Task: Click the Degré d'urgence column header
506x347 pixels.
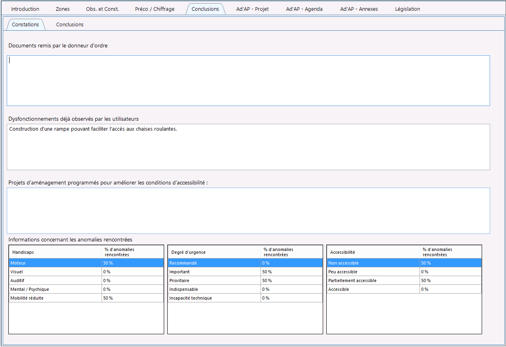Action: click(214, 252)
